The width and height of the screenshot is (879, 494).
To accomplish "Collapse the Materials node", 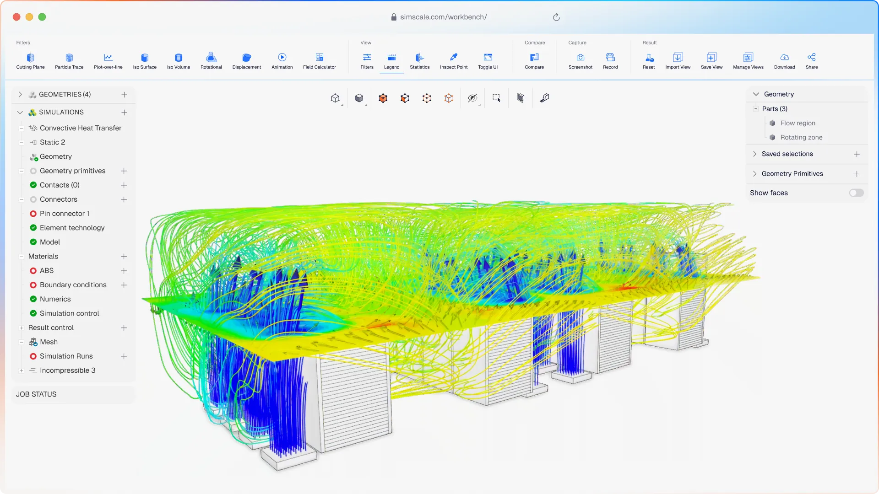I will coord(22,257).
